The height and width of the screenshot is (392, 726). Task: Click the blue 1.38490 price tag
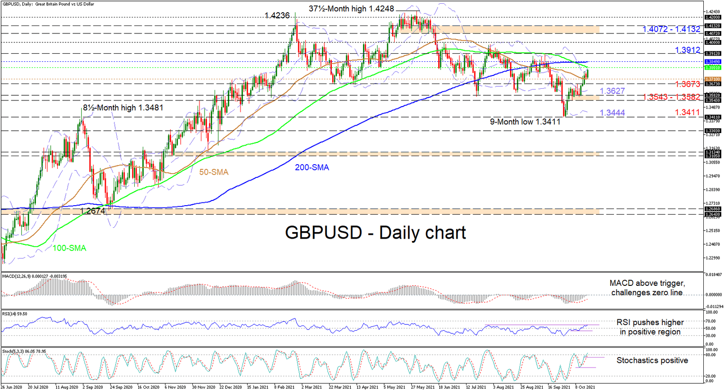(x=714, y=61)
